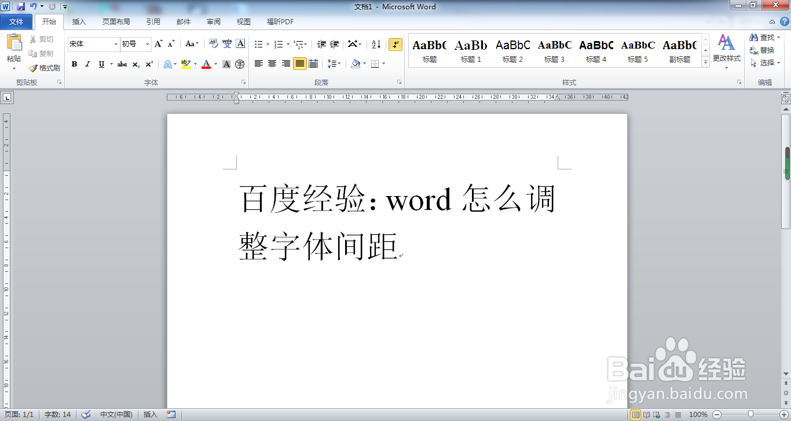This screenshot has width=791, height=421.
Task: Switch to Print Layout view in status bar
Action: coord(635,415)
